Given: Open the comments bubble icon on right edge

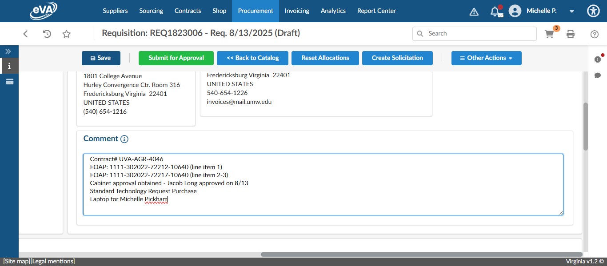Looking at the screenshot, I should (x=598, y=75).
